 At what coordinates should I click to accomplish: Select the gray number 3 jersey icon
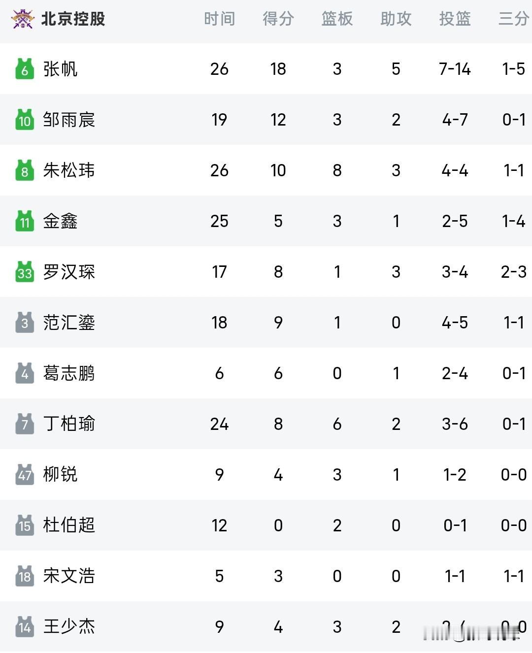(x=25, y=323)
